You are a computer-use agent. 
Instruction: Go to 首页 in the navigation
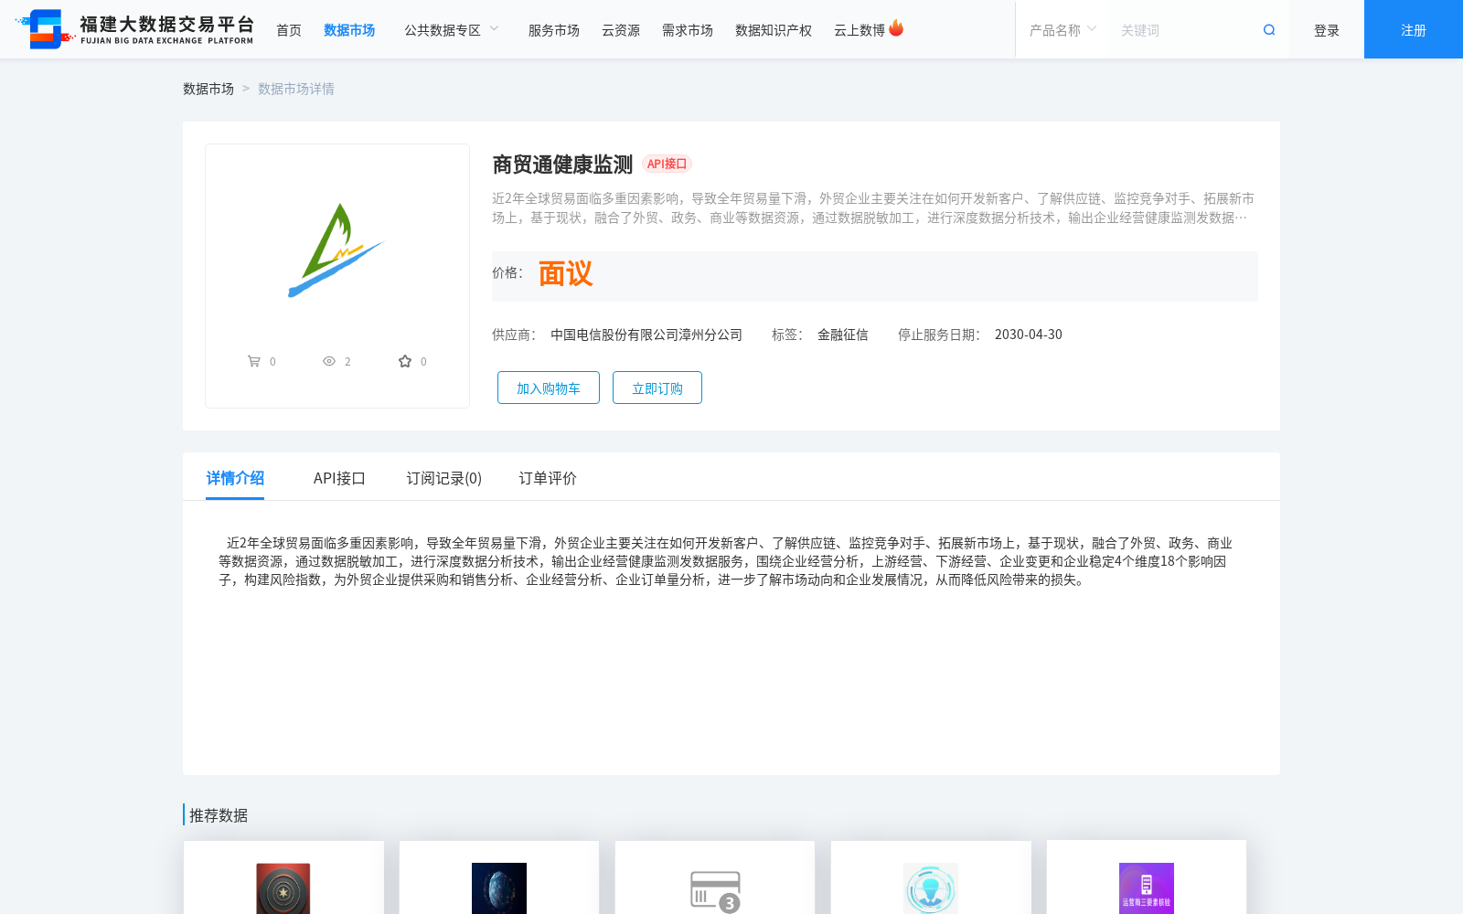[289, 30]
